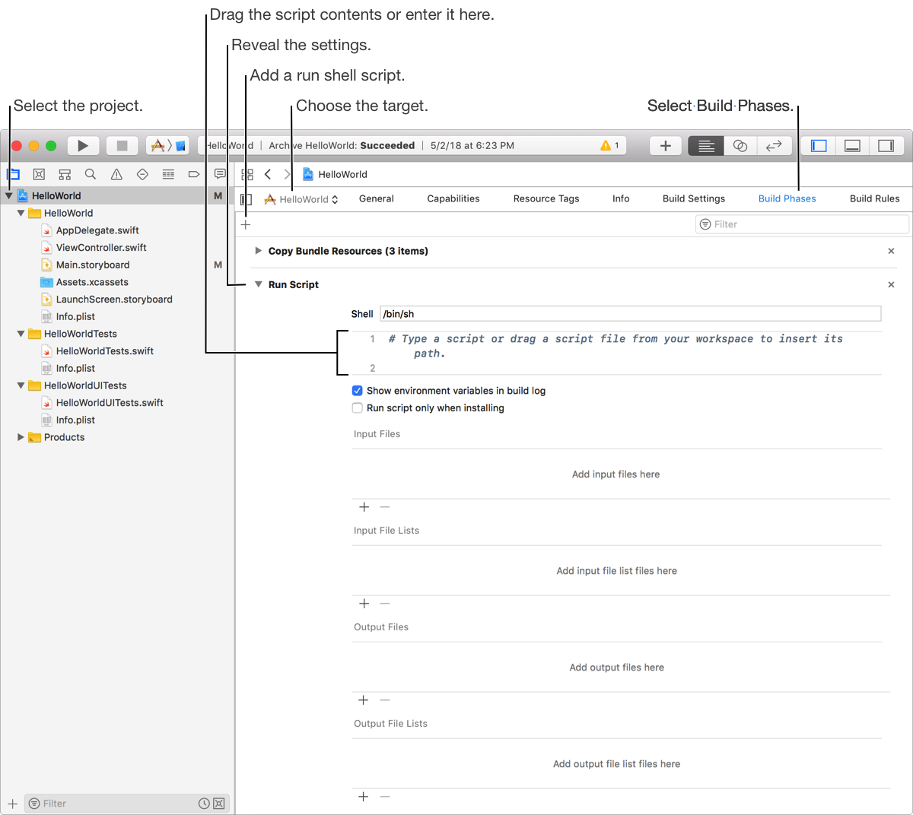Open the Resource Tags tab

(x=546, y=198)
